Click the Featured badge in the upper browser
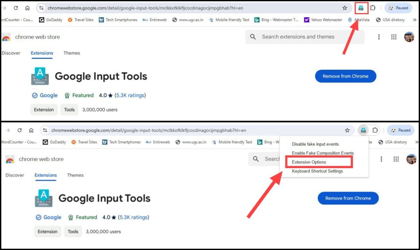 click(x=79, y=95)
